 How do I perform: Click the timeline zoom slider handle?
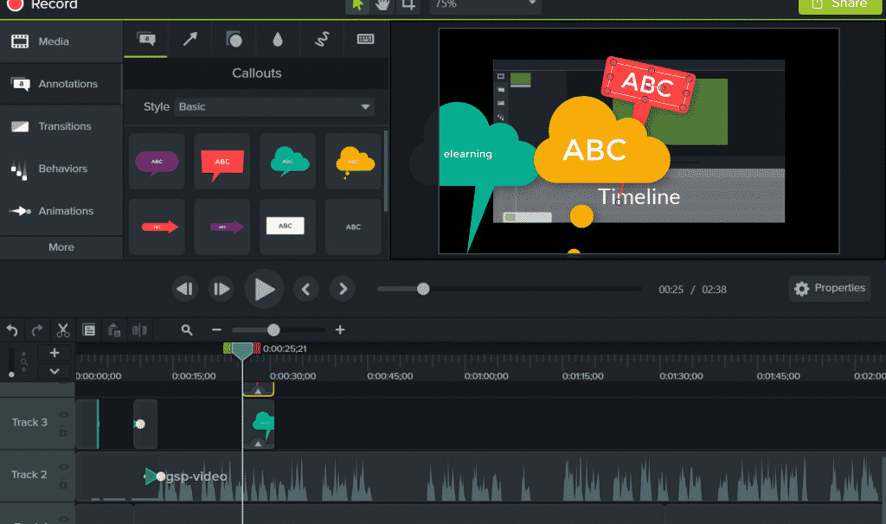point(273,329)
